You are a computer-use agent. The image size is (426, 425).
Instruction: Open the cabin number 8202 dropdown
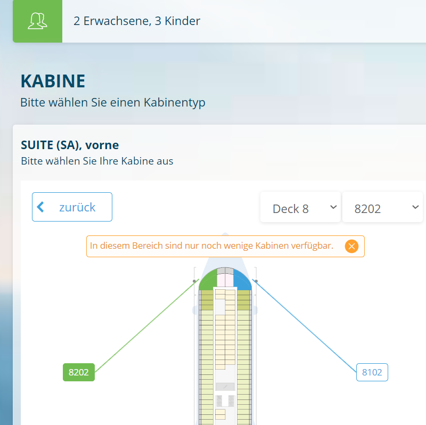point(382,208)
